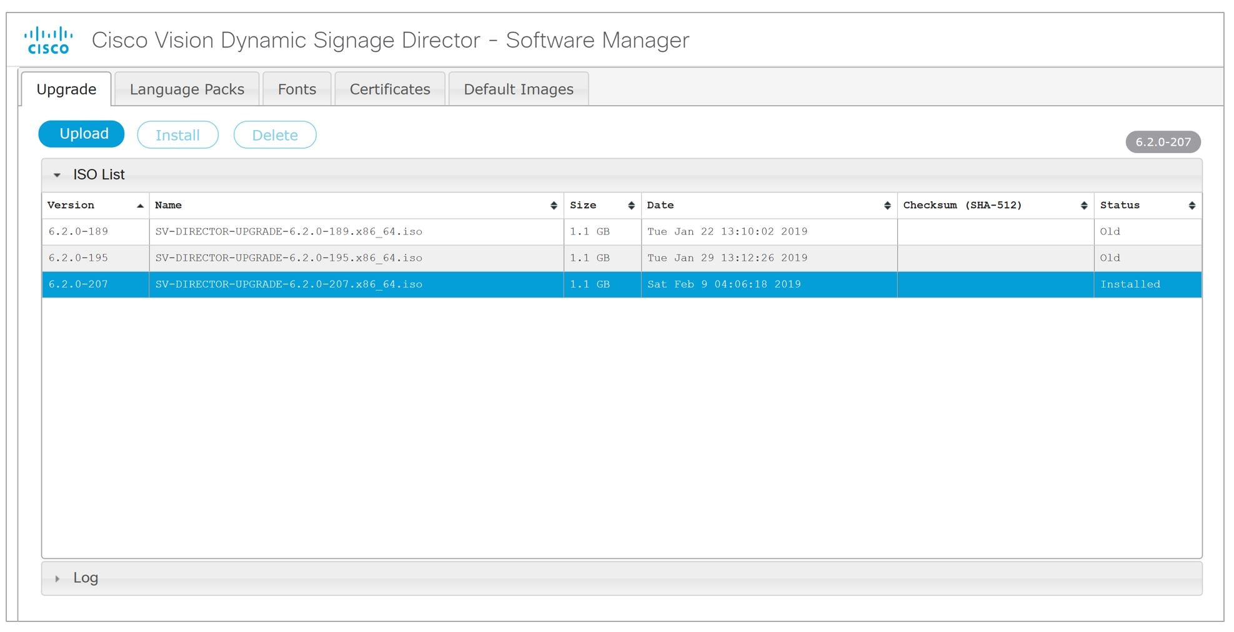Click the Upload button
This screenshot has width=1234, height=632.
pos(81,133)
